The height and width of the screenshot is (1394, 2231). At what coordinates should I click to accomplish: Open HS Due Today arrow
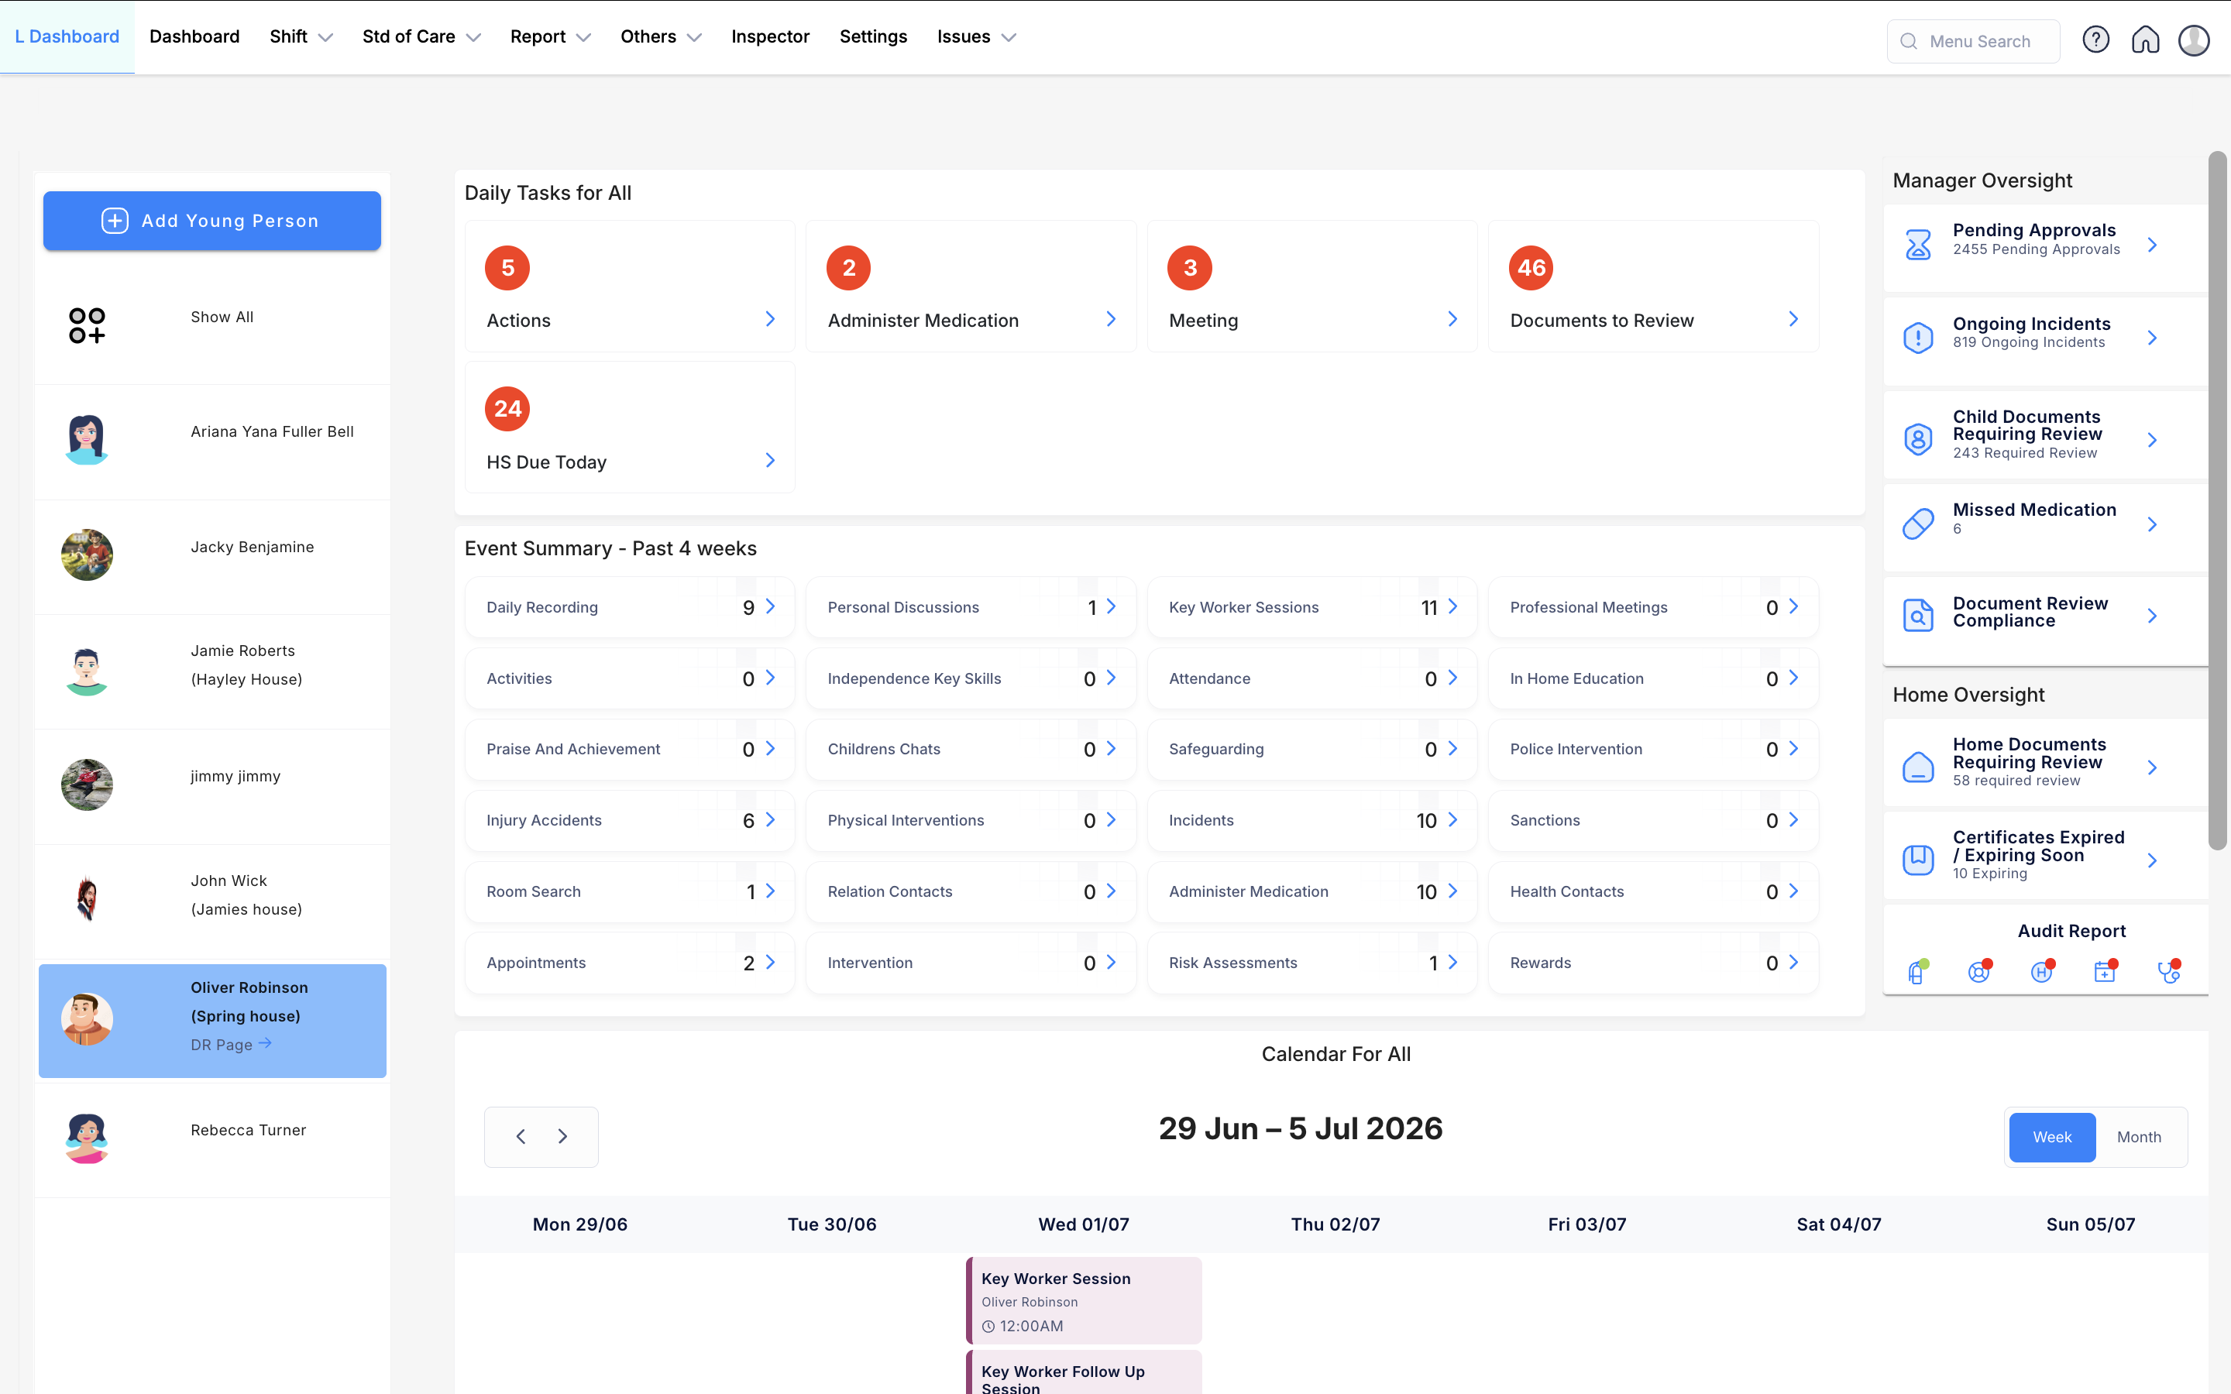pos(770,460)
